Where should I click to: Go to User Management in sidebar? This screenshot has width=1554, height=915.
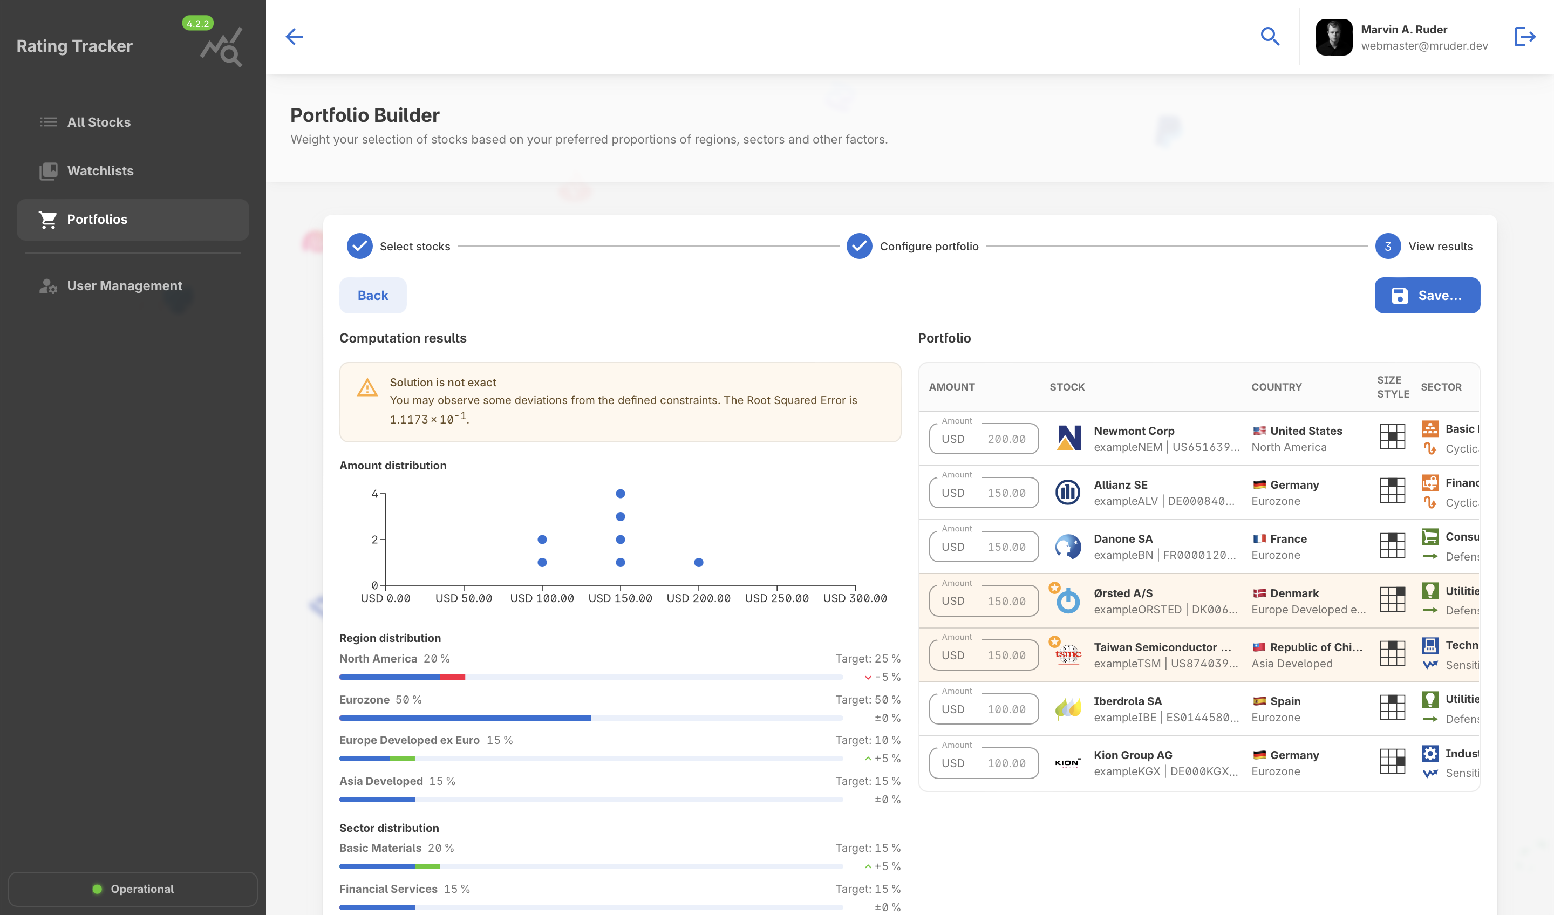tap(124, 286)
